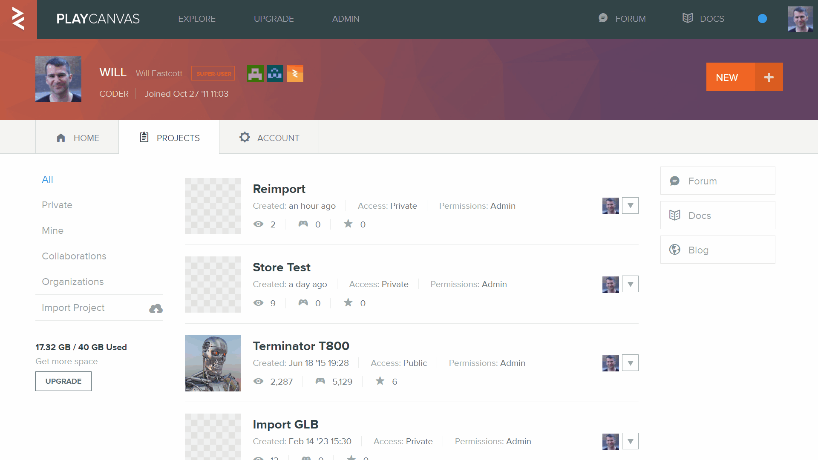Click Will's profile picture in top-right corner
818x460 pixels.
coord(800,19)
